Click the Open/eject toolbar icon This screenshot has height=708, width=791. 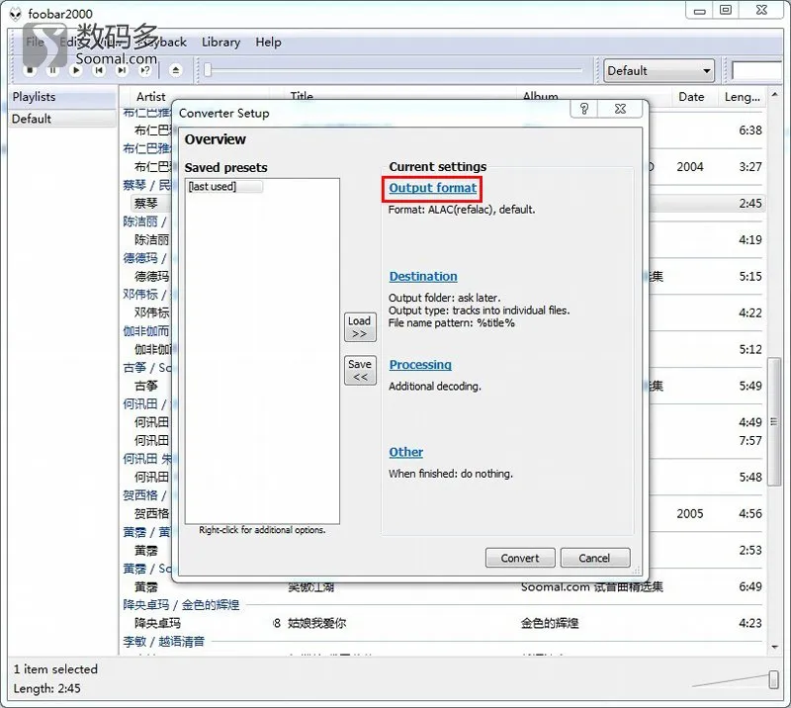coord(176,70)
